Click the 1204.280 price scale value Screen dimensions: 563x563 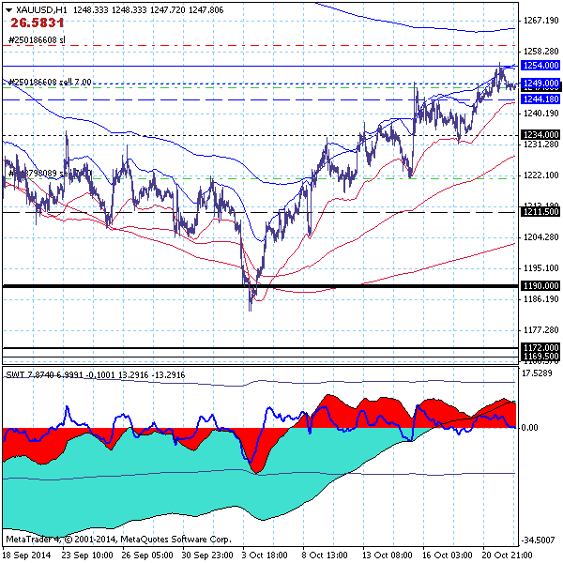[x=541, y=237]
